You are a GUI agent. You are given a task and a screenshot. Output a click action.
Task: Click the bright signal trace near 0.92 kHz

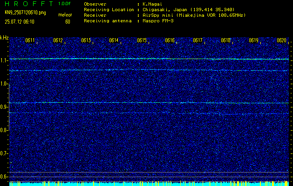tap(149, 103)
